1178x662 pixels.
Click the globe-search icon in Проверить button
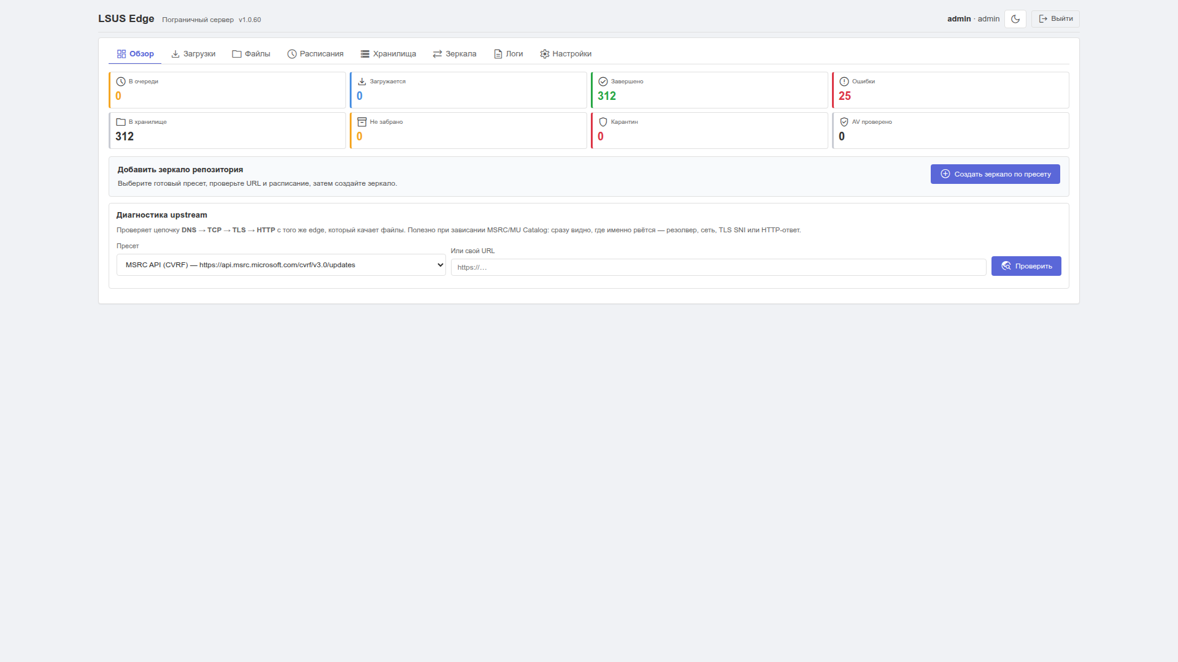tap(1006, 266)
